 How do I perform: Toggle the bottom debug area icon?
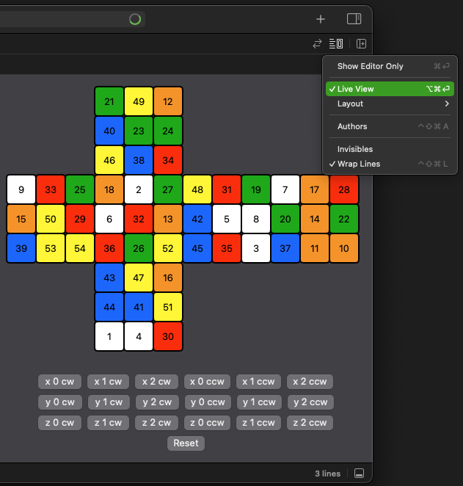click(359, 474)
